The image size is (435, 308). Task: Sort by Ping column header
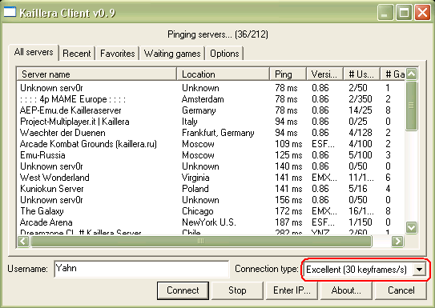coord(288,74)
